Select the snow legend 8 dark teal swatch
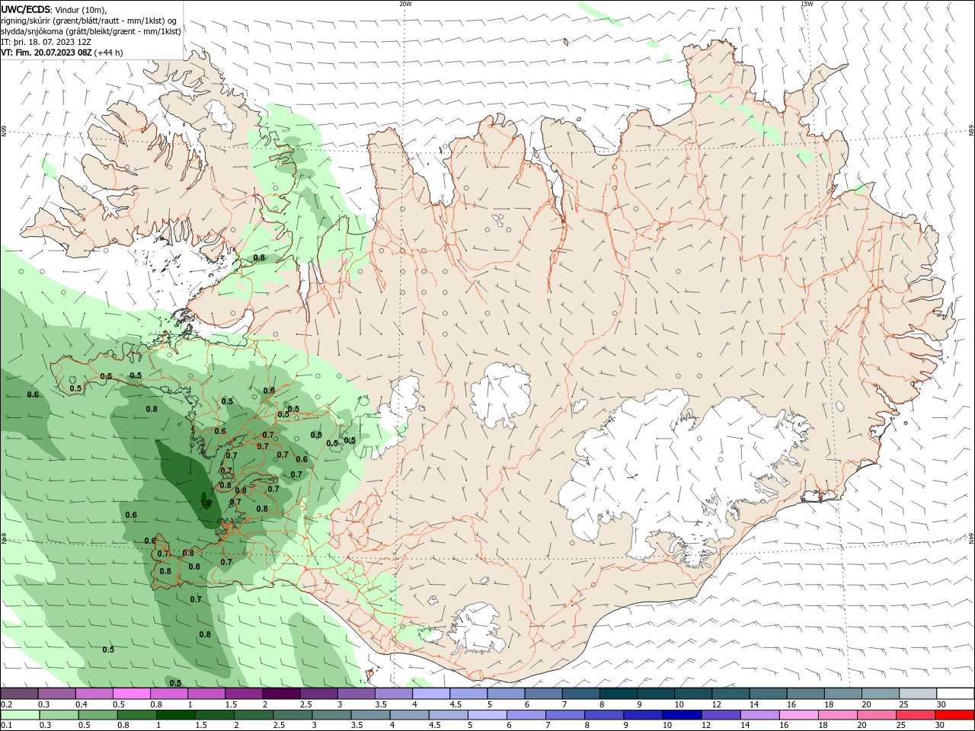Image resolution: width=975 pixels, height=731 pixels. (618, 694)
